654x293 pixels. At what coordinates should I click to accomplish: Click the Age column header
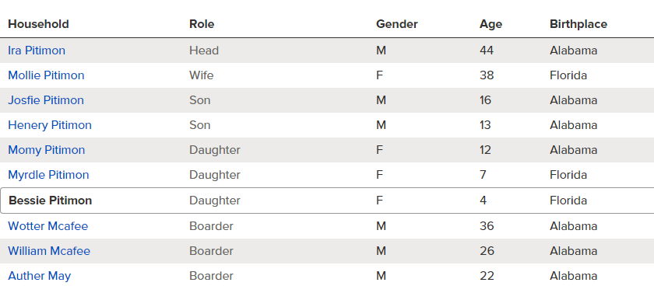click(491, 24)
